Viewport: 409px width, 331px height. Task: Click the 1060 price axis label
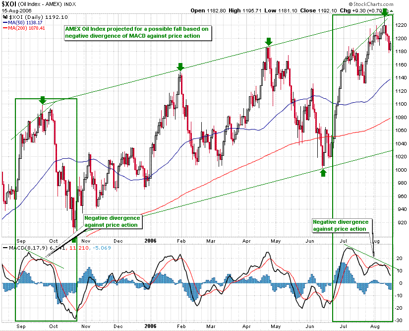(401, 130)
